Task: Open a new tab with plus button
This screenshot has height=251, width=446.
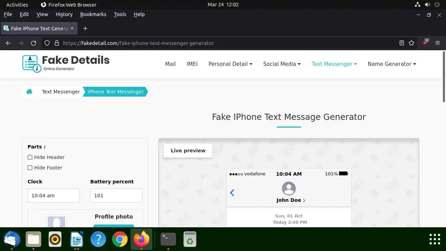Action: click(x=85, y=29)
